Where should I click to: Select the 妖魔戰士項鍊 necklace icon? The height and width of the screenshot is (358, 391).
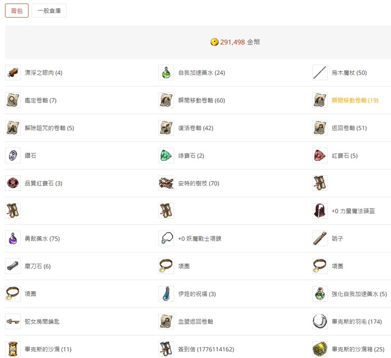pyautogui.click(x=166, y=239)
